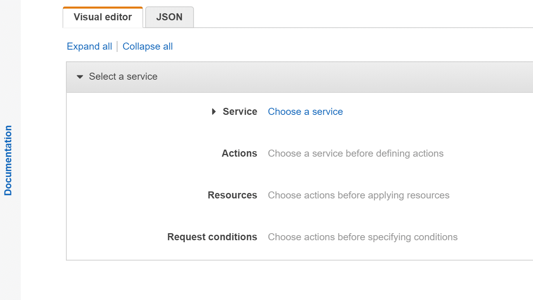
Task: Click the Actions row label
Action: point(239,154)
